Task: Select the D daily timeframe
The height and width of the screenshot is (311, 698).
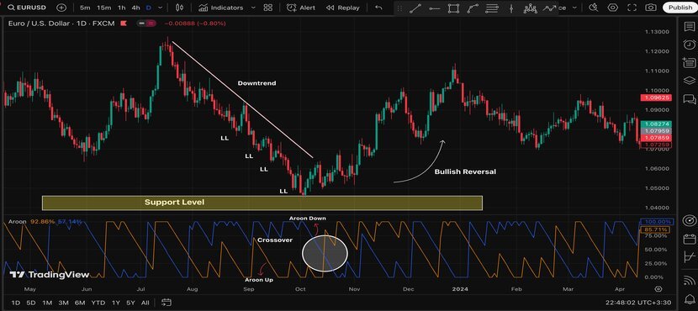Action: (x=149, y=8)
